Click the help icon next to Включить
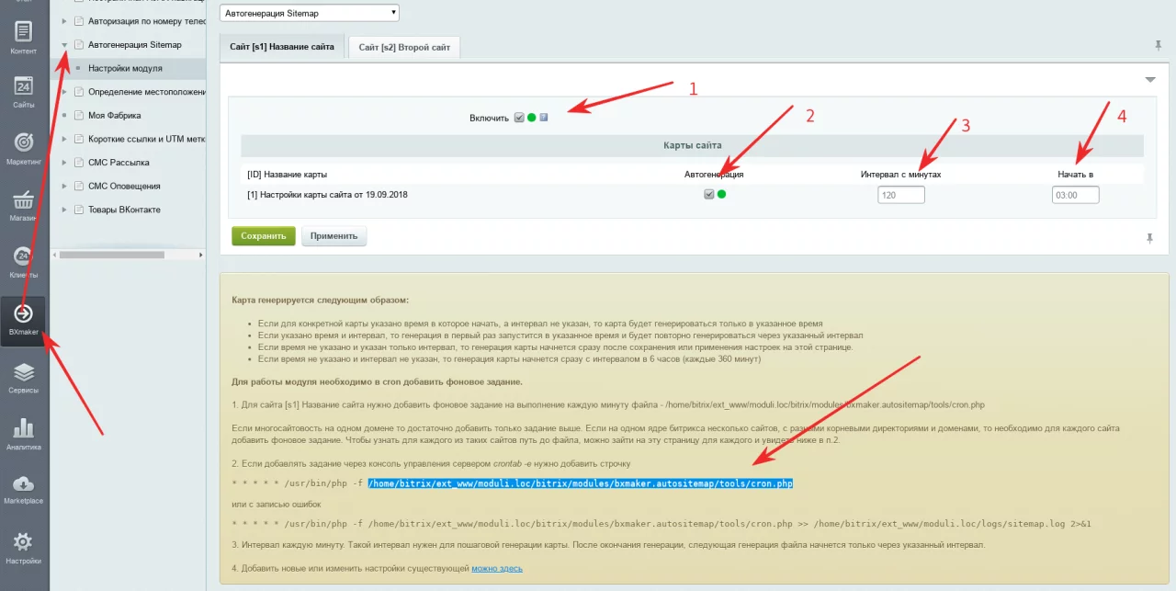This screenshot has height=591, width=1176. pyautogui.click(x=544, y=118)
